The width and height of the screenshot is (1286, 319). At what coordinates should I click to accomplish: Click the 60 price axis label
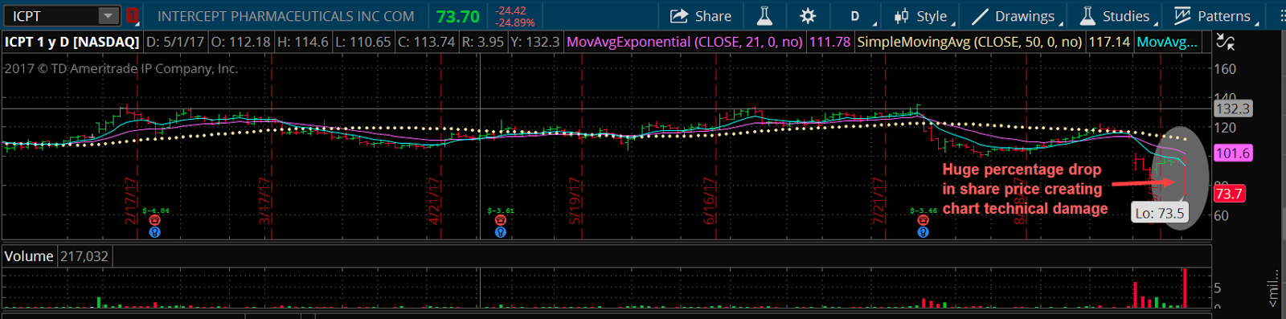pyautogui.click(x=1221, y=215)
